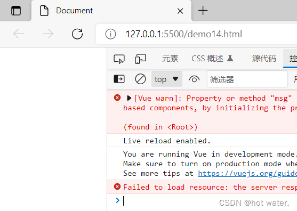Toggle the console sidebar panel icon
The width and height of the screenshot is (297, 211).
[x=119, y=79]
